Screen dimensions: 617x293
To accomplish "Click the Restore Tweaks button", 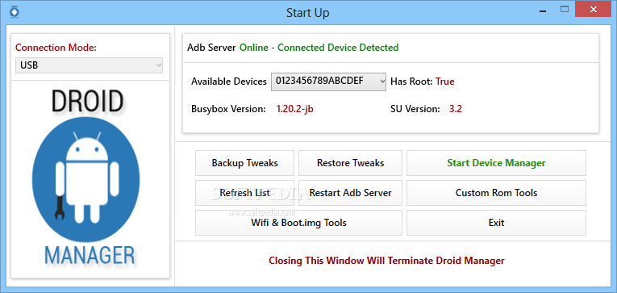I will click(350, 163).
